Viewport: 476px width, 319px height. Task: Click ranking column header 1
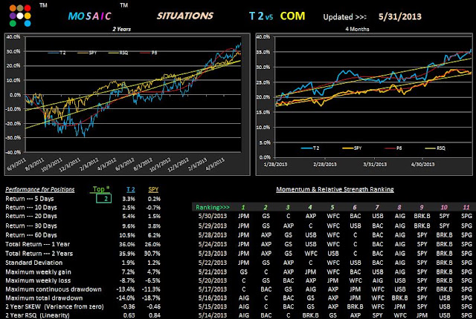(x=243, y=207)
